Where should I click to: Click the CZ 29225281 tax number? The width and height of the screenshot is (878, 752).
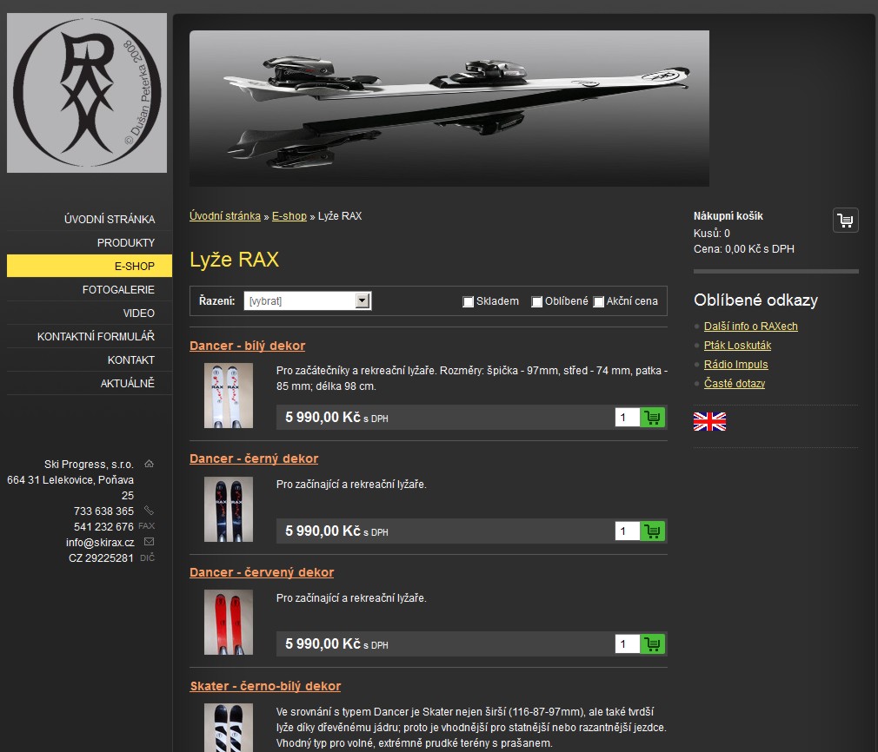click(101, 557)
